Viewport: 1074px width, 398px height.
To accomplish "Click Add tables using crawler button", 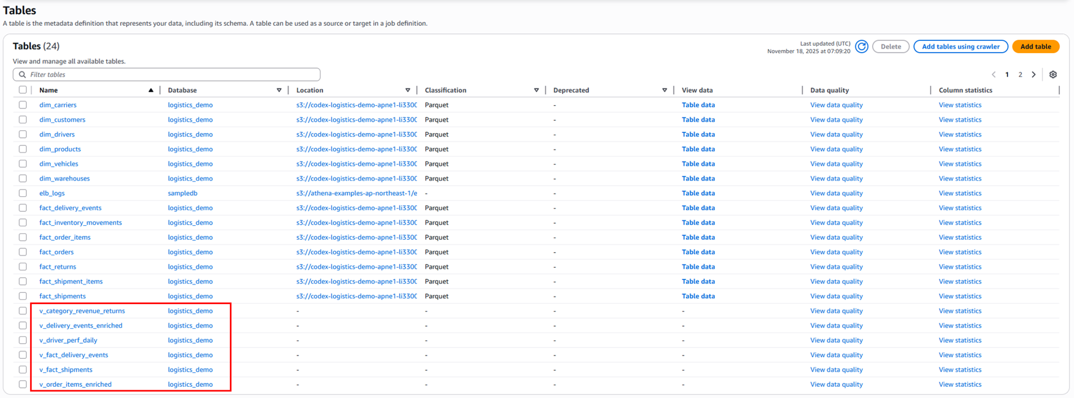I will coord(960,46).
